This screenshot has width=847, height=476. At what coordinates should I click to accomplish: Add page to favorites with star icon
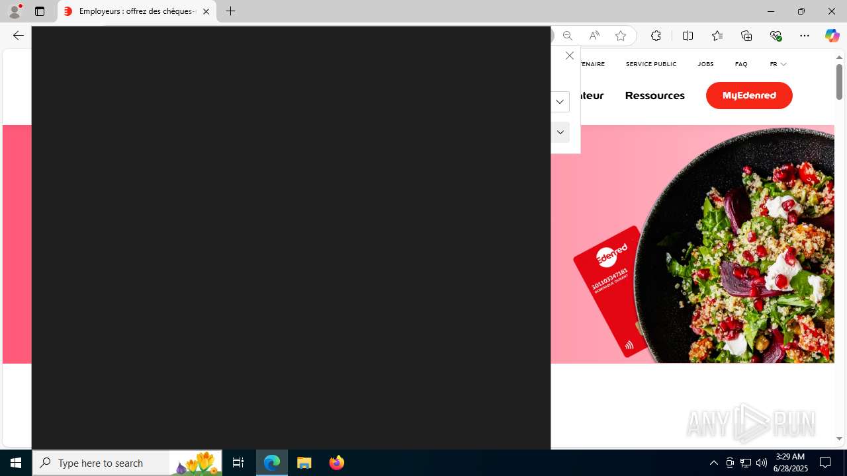[x=621, y=36]
